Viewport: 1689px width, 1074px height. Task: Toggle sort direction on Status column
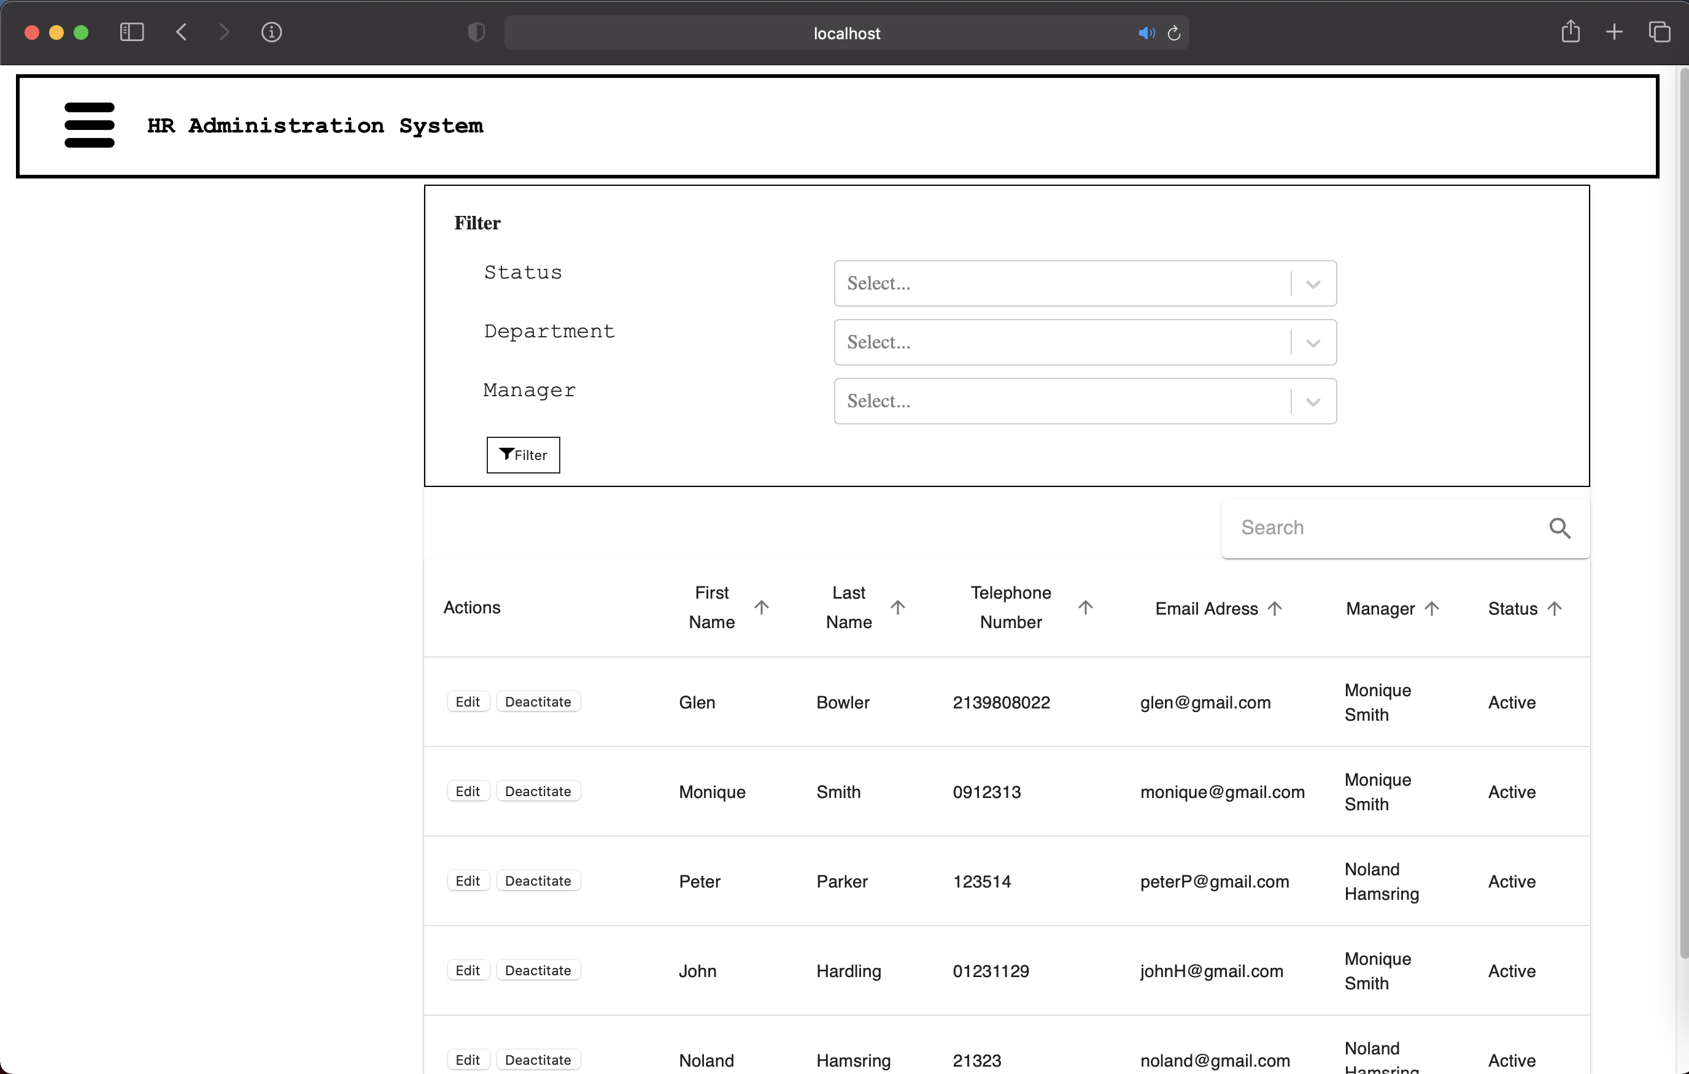(x=1555, y=607)
